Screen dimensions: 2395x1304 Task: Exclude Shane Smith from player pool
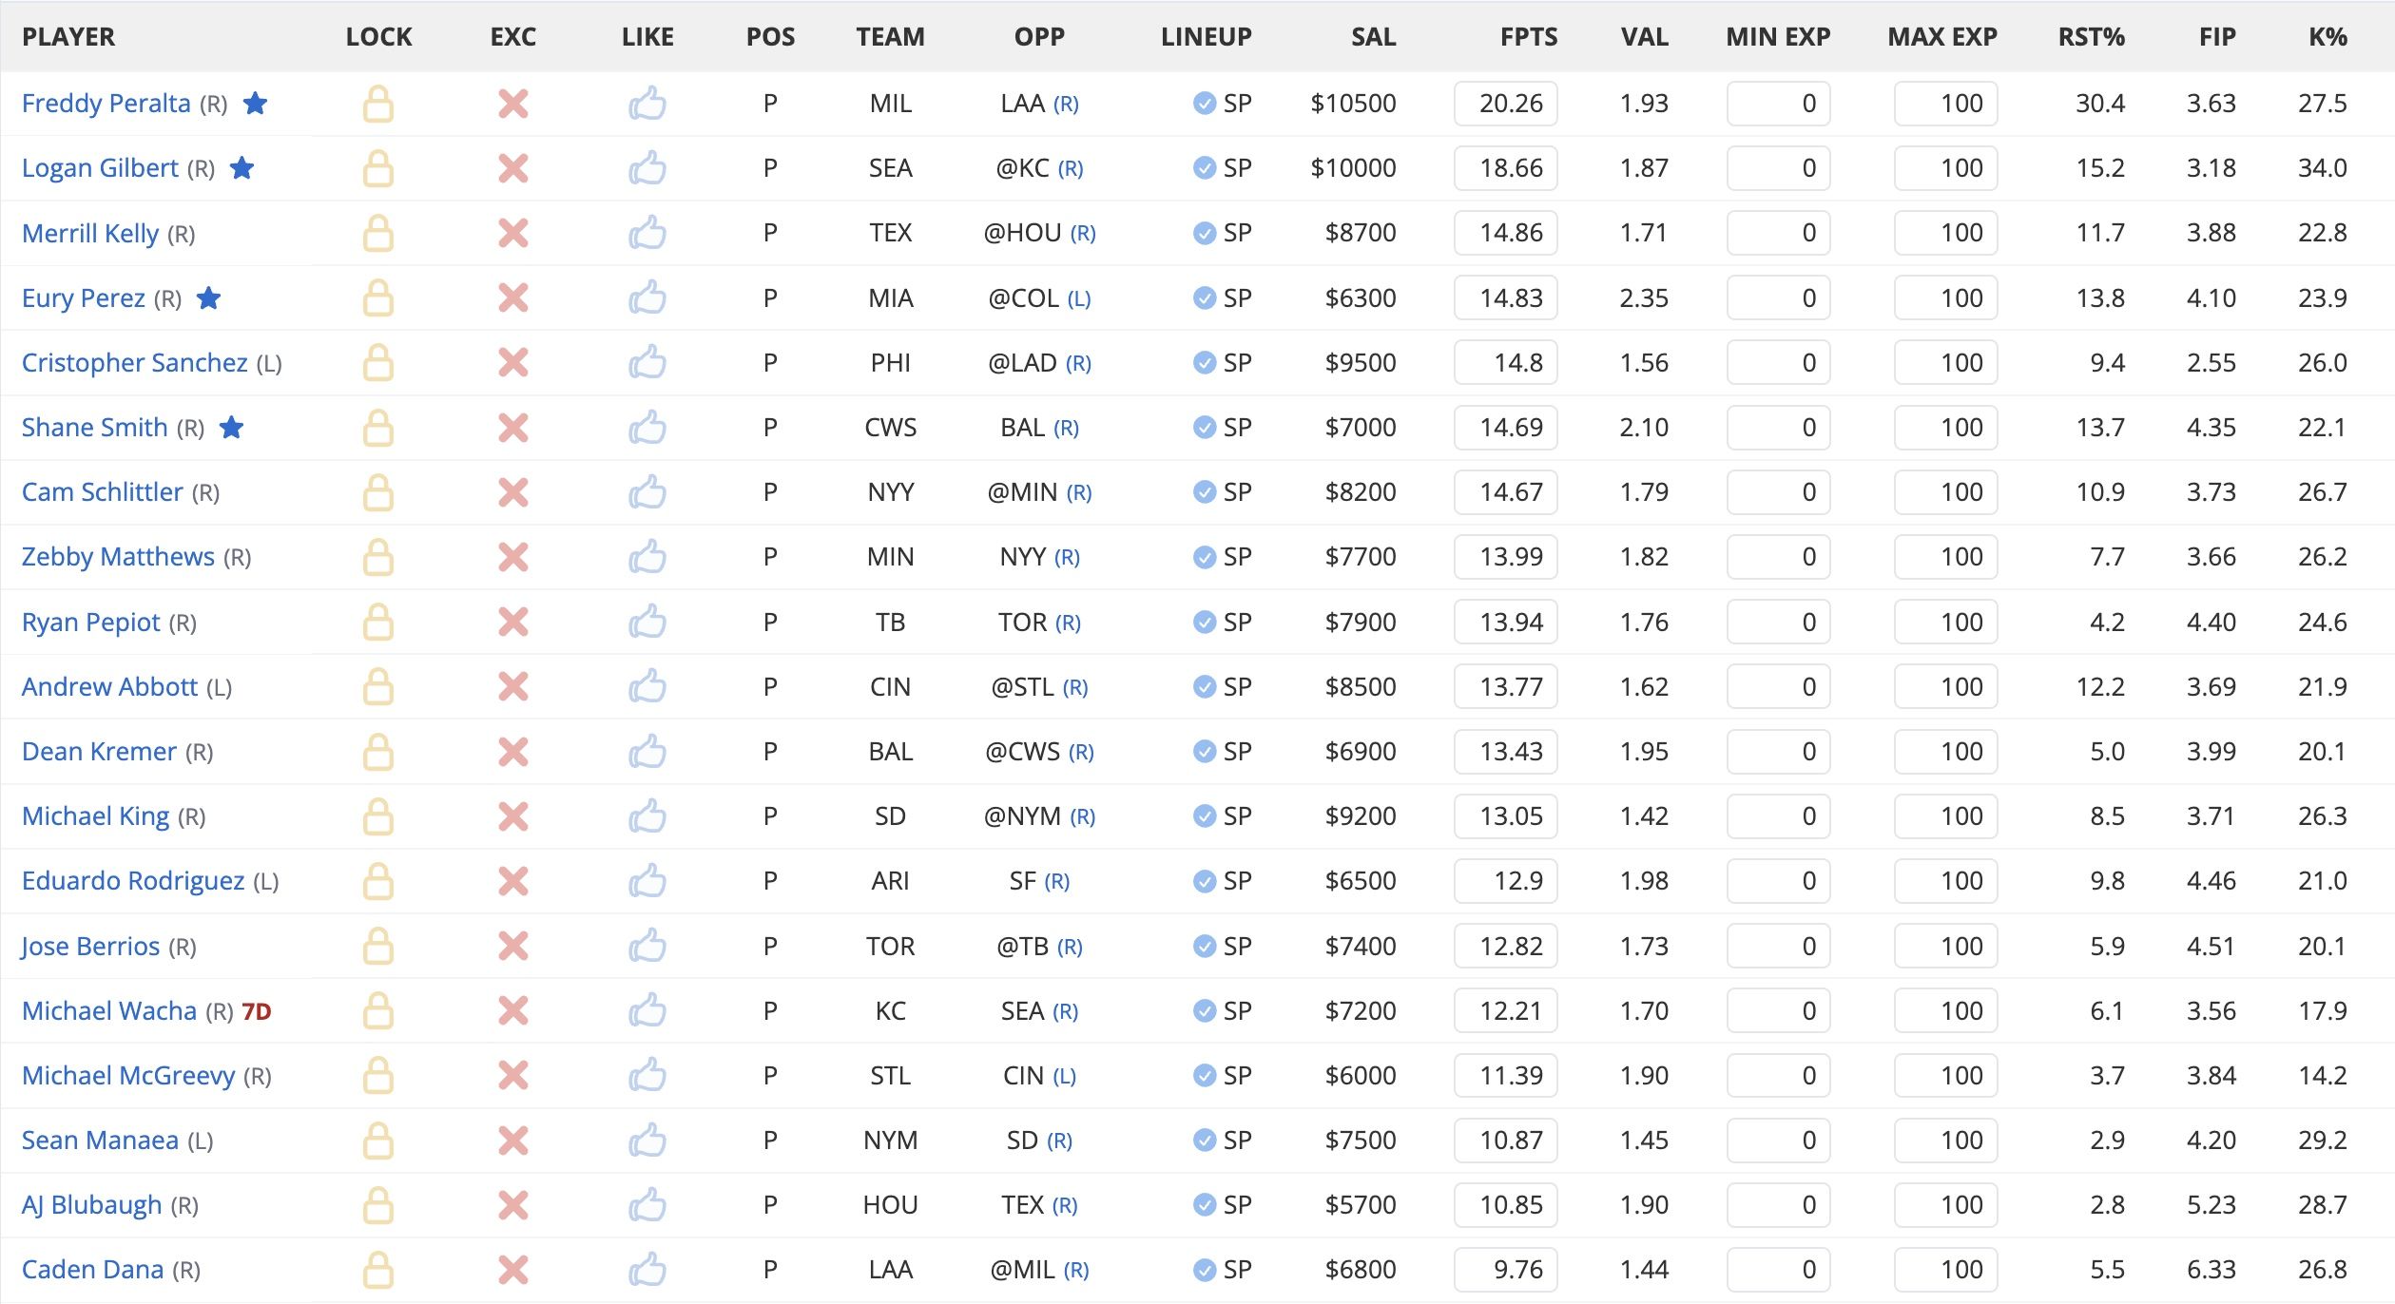point(512,428)
